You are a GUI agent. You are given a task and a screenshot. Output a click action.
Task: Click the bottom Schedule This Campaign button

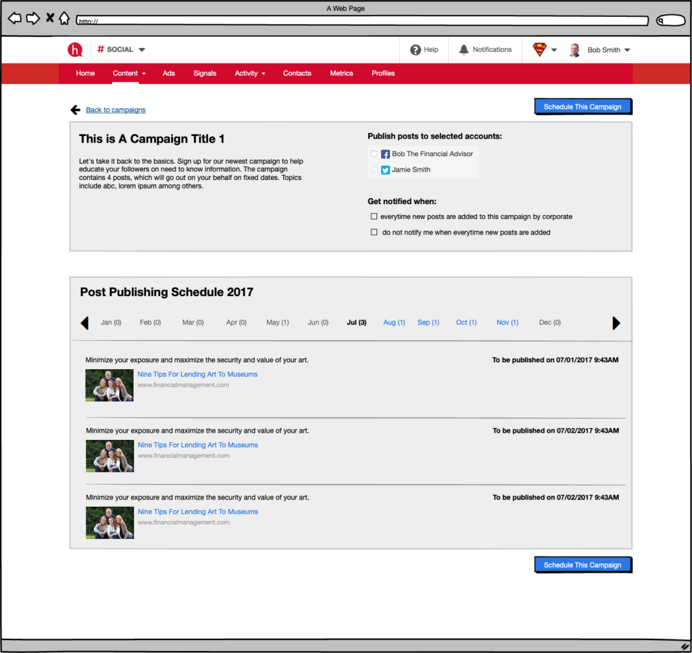coord(583,565)
